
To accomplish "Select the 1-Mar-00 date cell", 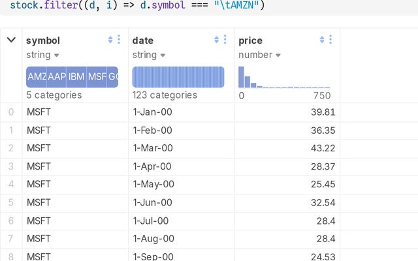I will point(153,148).
